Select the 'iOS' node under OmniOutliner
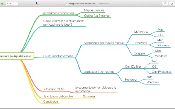Viewport: 175px width, 109px height. [154, 66]
